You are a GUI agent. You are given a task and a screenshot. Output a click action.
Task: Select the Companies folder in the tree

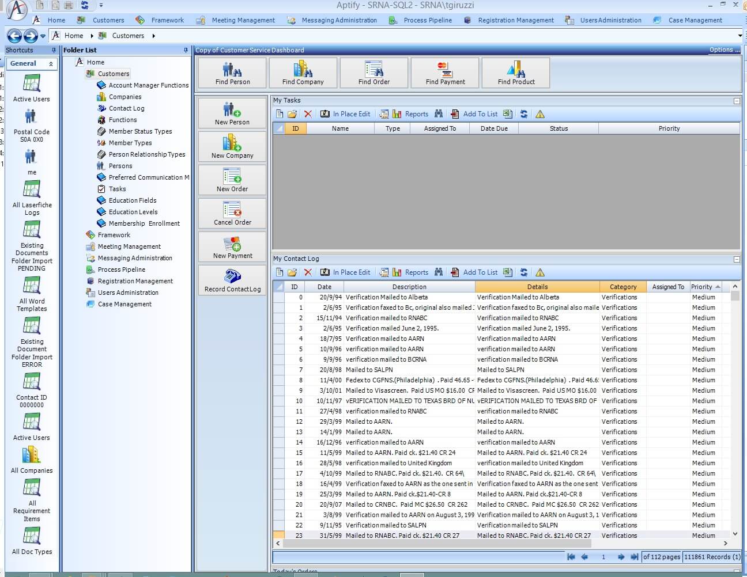[125, 97]
